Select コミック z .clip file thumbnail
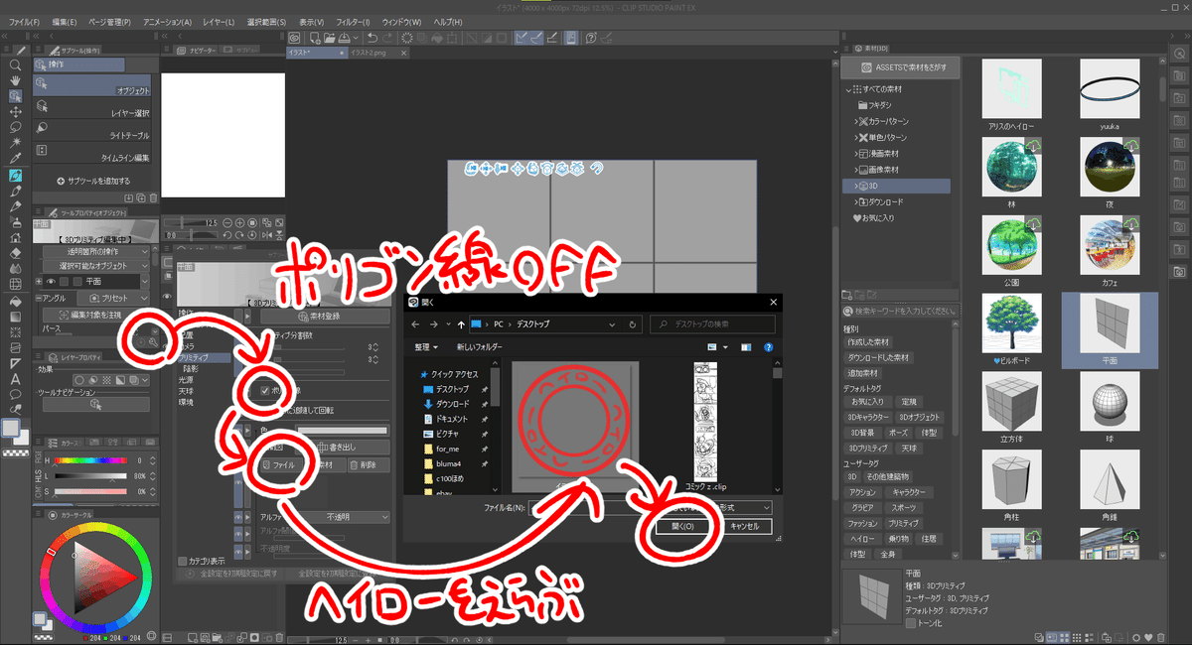Viewport: 1192px width, 645px height. point(707,422)
